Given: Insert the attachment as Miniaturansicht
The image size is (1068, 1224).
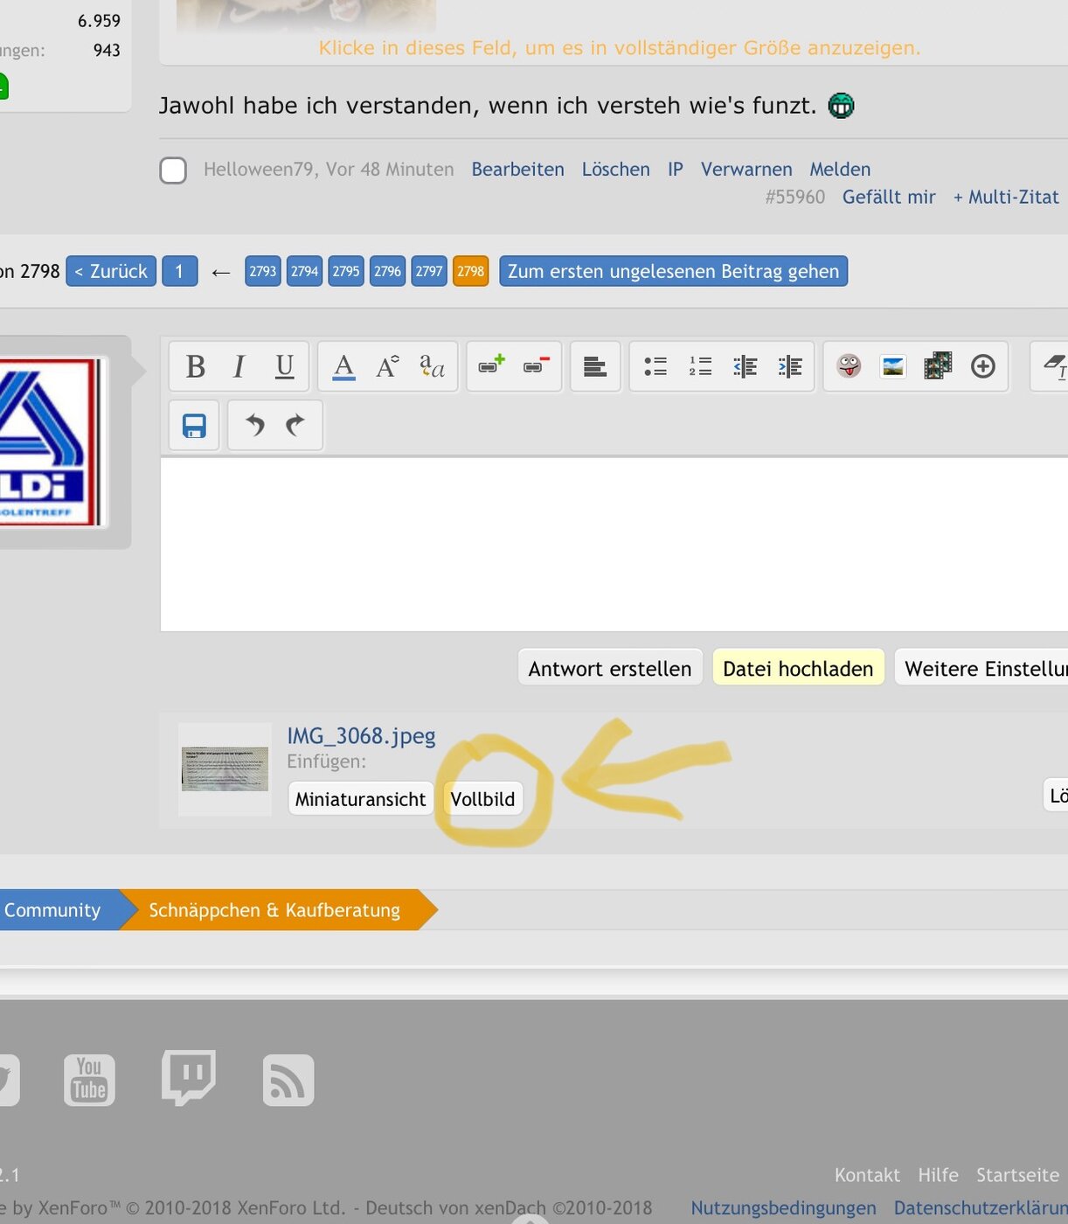Looking at the screenshot, I should [x=361, y=798].
